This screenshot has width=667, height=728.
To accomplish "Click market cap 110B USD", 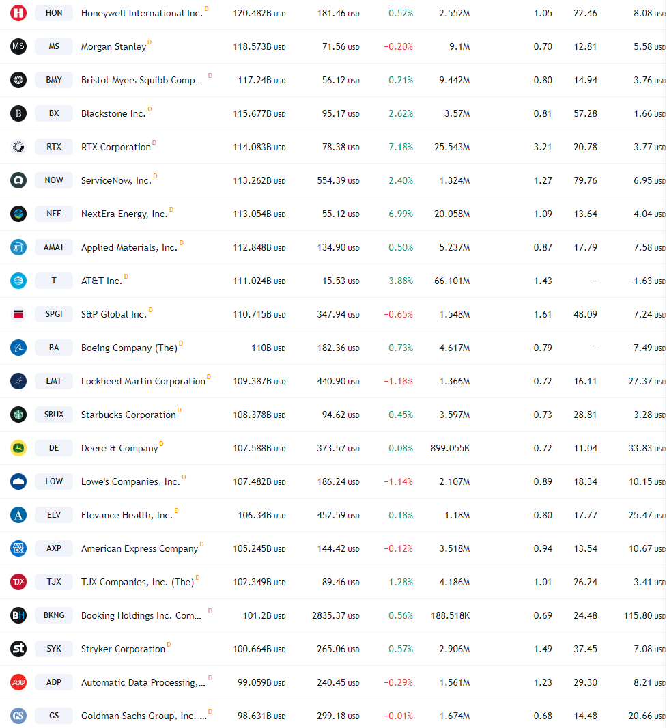I will point(268,348).
